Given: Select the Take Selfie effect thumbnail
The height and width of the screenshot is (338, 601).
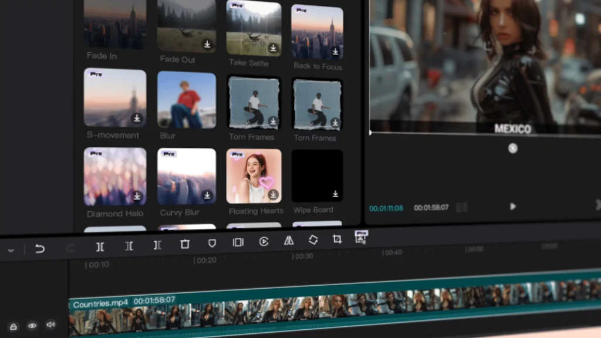Looking at the screenshot, I should click(254, 28).
